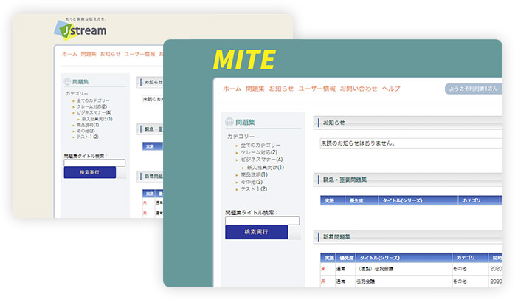Click タイトル(シリーズ) header in 新着問題集 table
This screenshot has width=515, height=300.
coord(404,258)
